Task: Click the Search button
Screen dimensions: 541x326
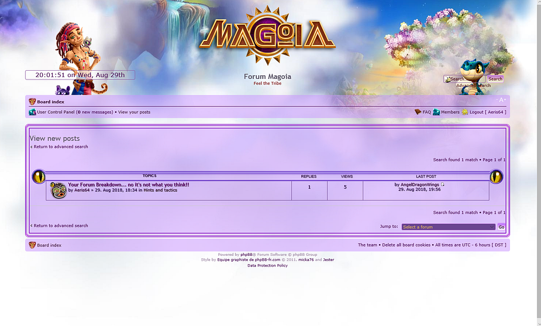Action: point(495,79)
